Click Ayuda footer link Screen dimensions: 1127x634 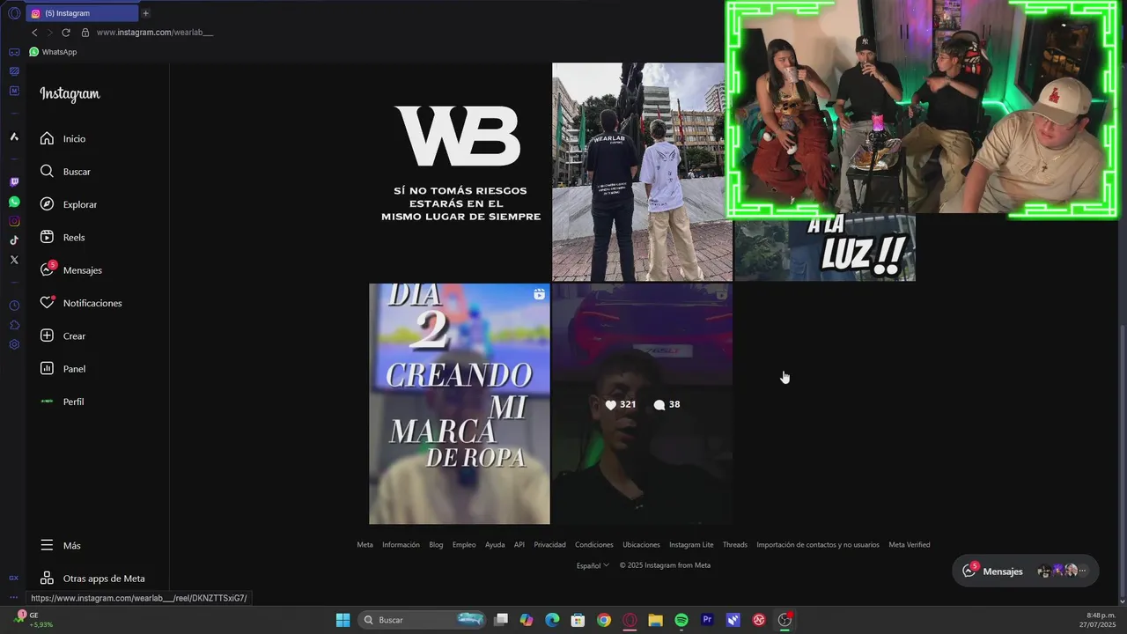click(x=495, y=545)
